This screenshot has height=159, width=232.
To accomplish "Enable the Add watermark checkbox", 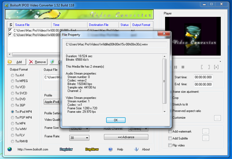I will 170,132.
